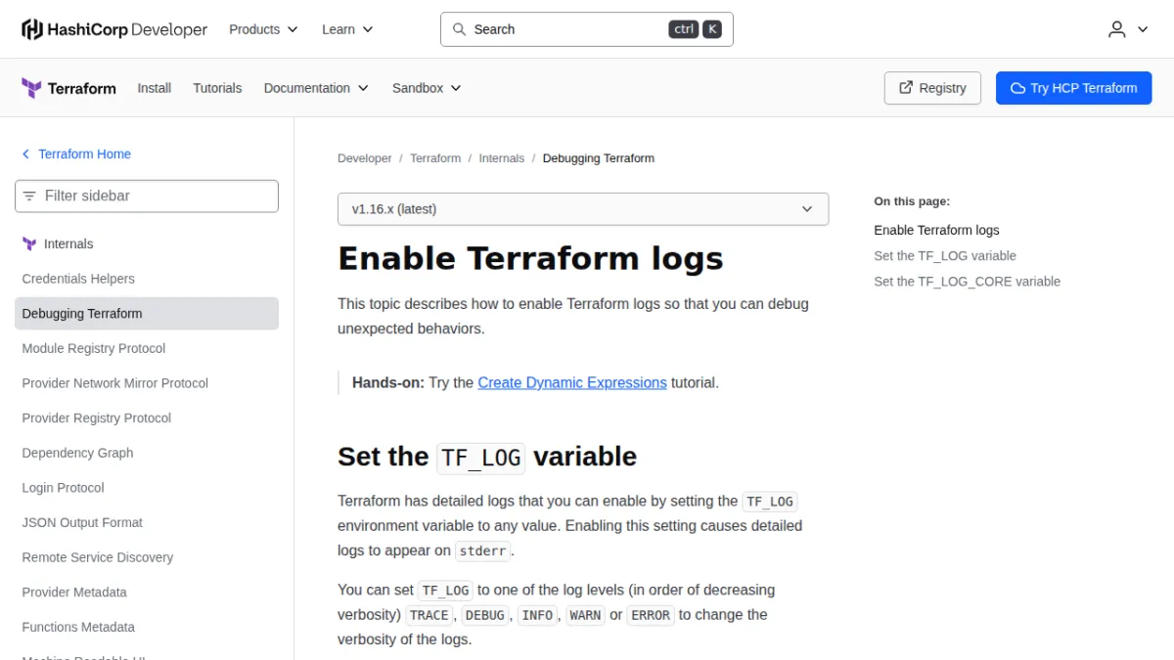Open the Documentation dropdown
The image size is (1174, 660).
click(x=316, y=88)
